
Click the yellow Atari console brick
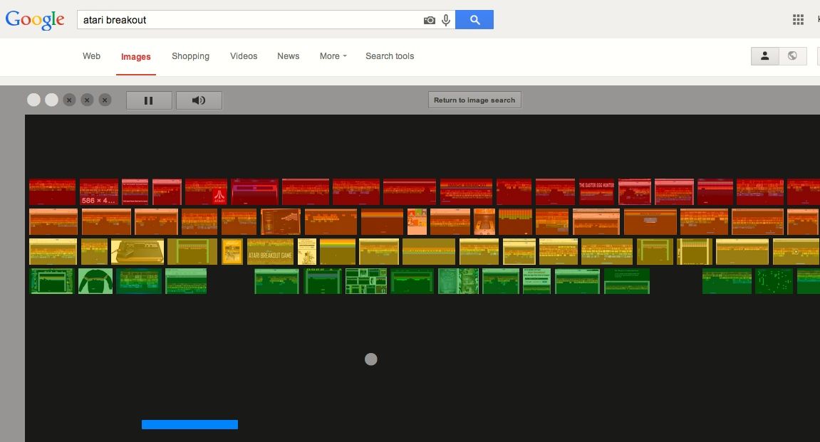pos(137,252)
